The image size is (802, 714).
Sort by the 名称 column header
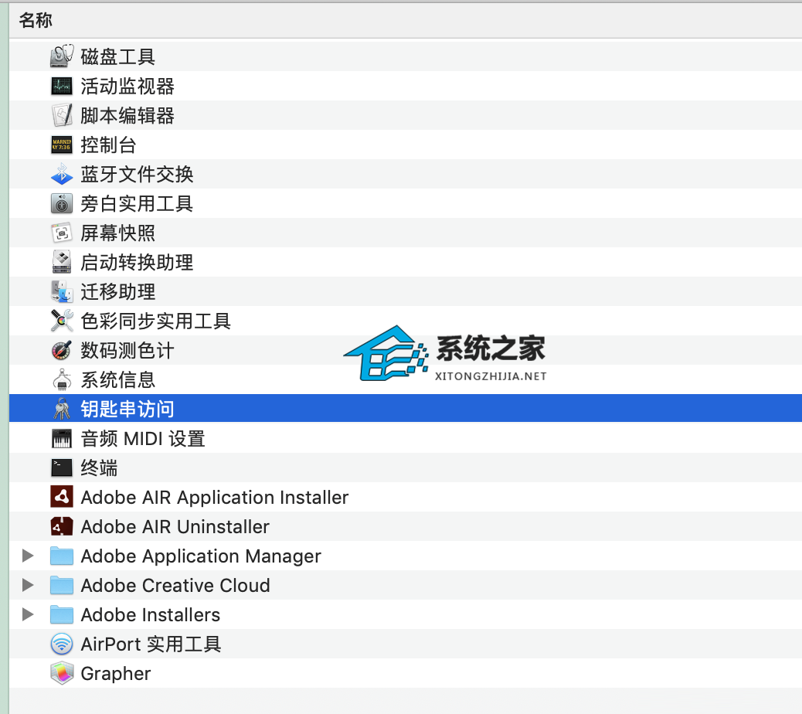(x=36, y=20)
